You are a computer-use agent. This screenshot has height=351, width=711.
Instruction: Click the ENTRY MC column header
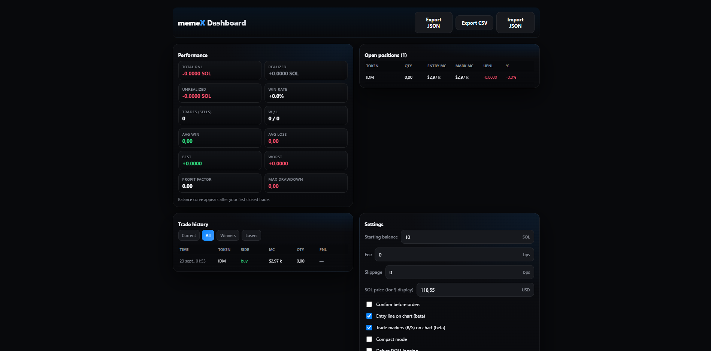click(437, 66)
